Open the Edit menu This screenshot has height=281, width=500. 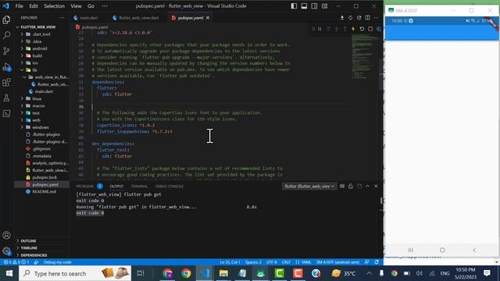point(34,6)
